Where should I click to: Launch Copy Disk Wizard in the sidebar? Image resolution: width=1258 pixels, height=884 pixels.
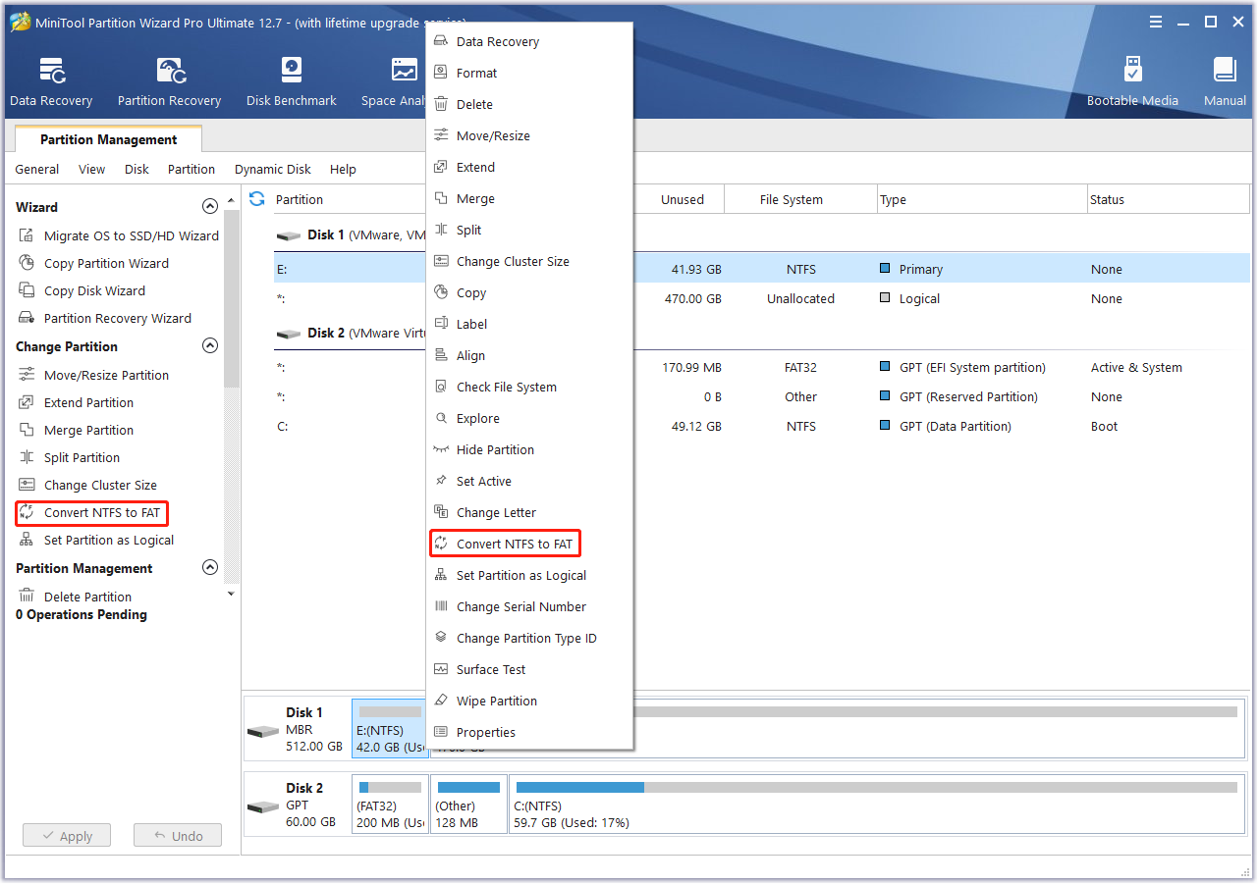coord(82,290)
